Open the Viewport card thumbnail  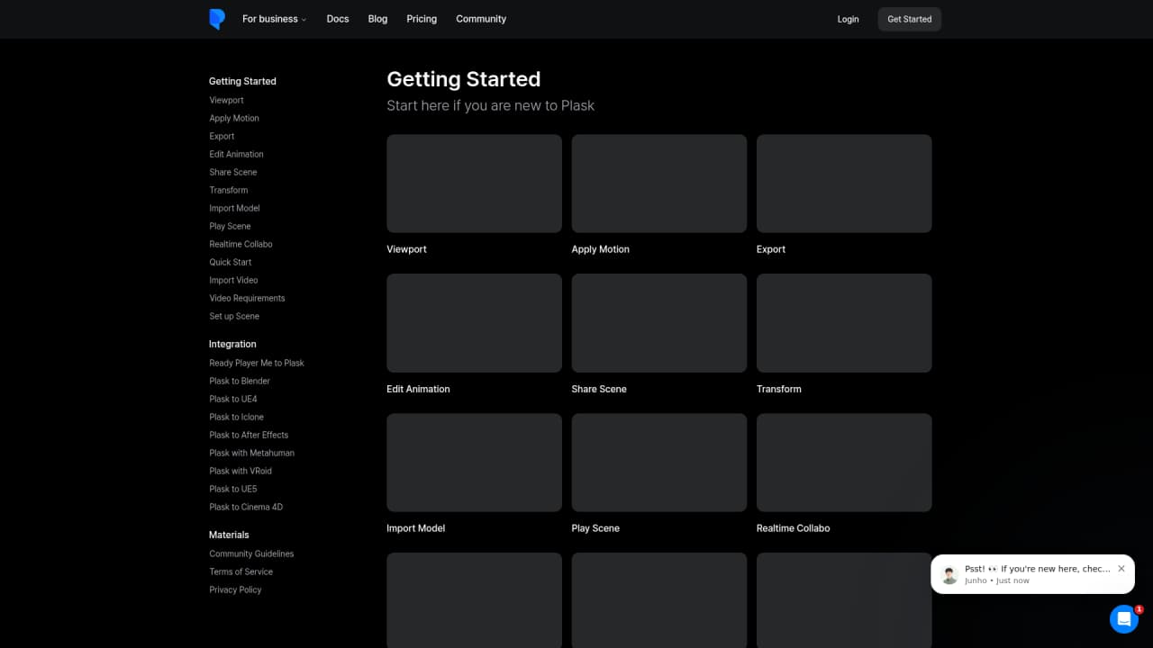(x=474, y=184)
